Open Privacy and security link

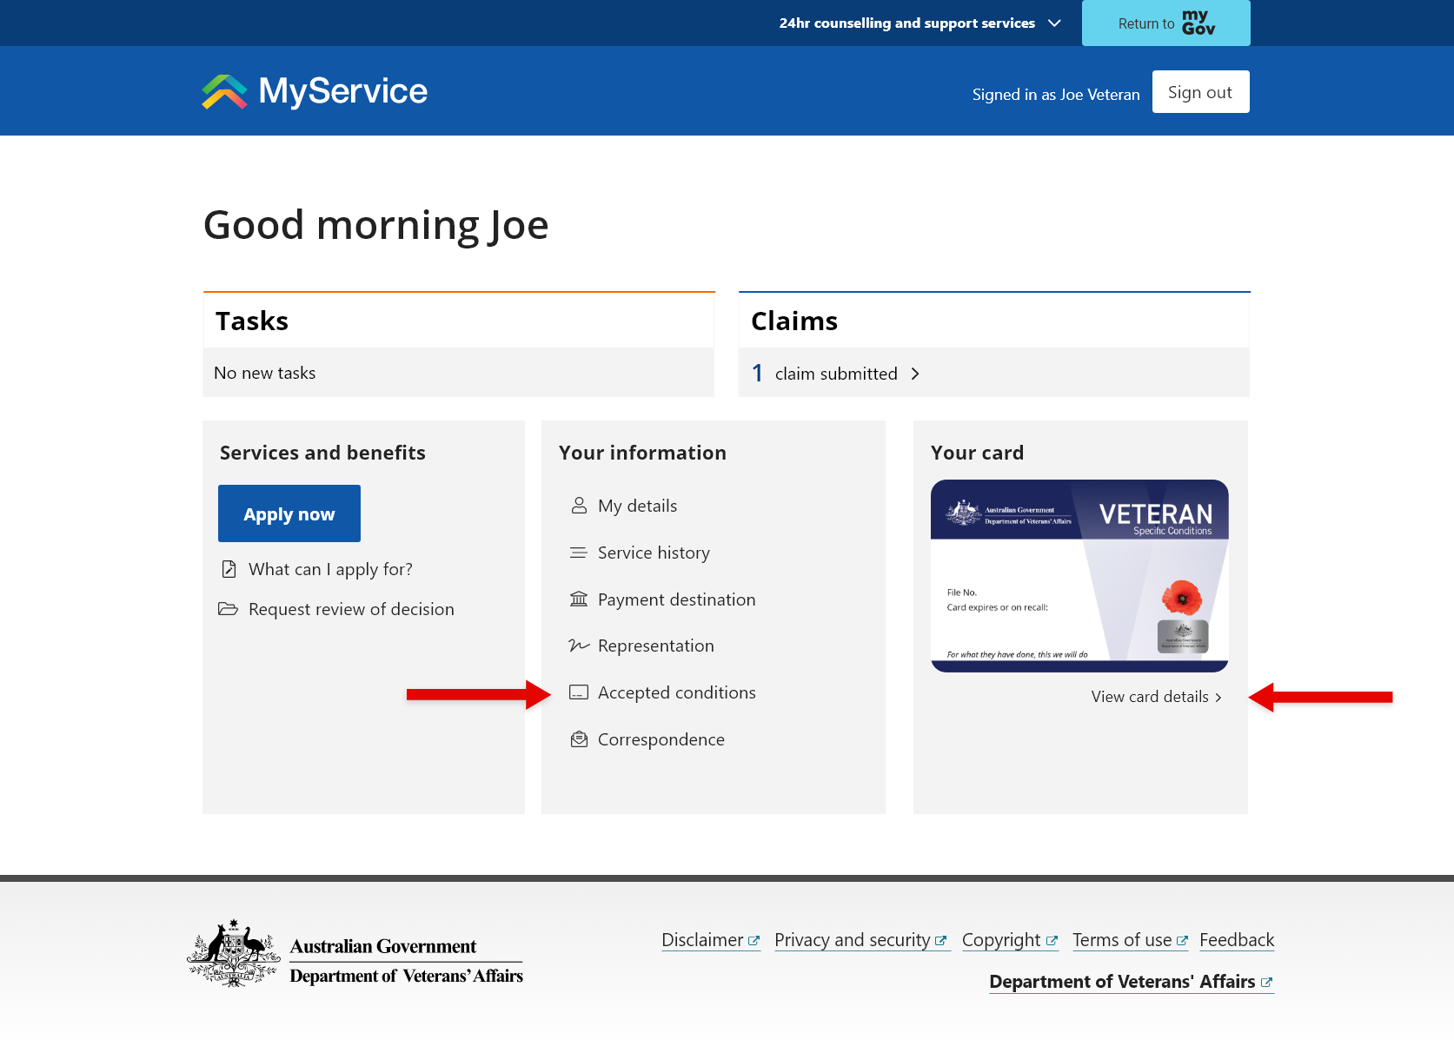[861, 940]
